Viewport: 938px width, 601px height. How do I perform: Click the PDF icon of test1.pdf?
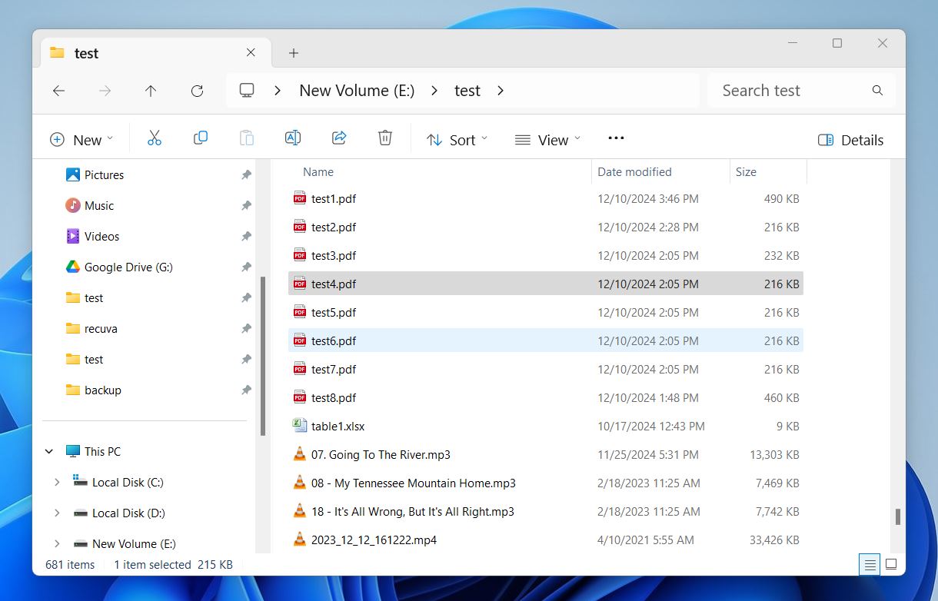coord(300,198)
